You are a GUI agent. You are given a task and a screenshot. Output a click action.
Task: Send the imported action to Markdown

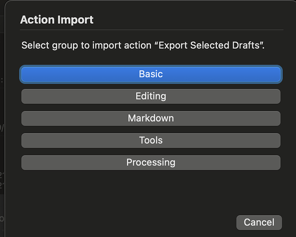click(151, 118)
